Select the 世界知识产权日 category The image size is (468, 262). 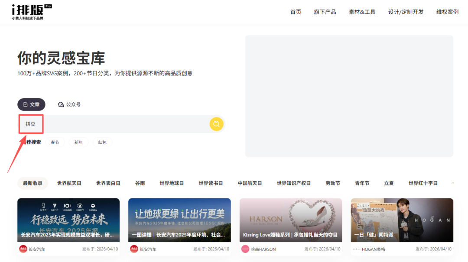tap(294, 183)
